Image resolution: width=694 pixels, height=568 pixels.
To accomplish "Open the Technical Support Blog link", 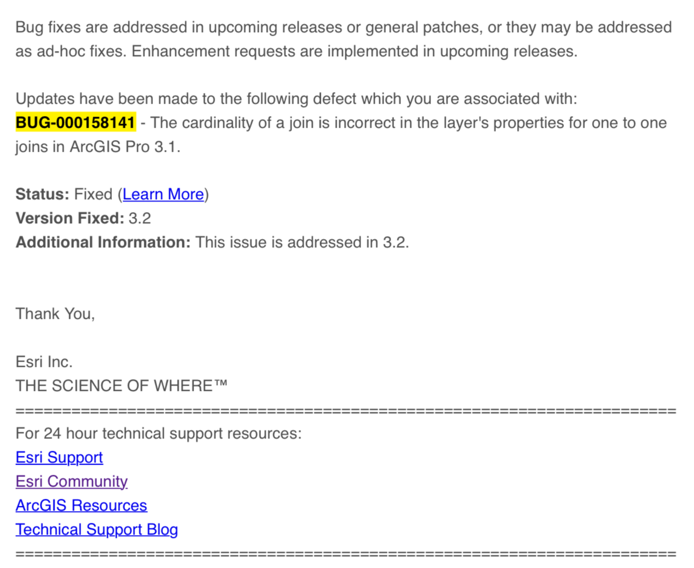I will point(97,530).
